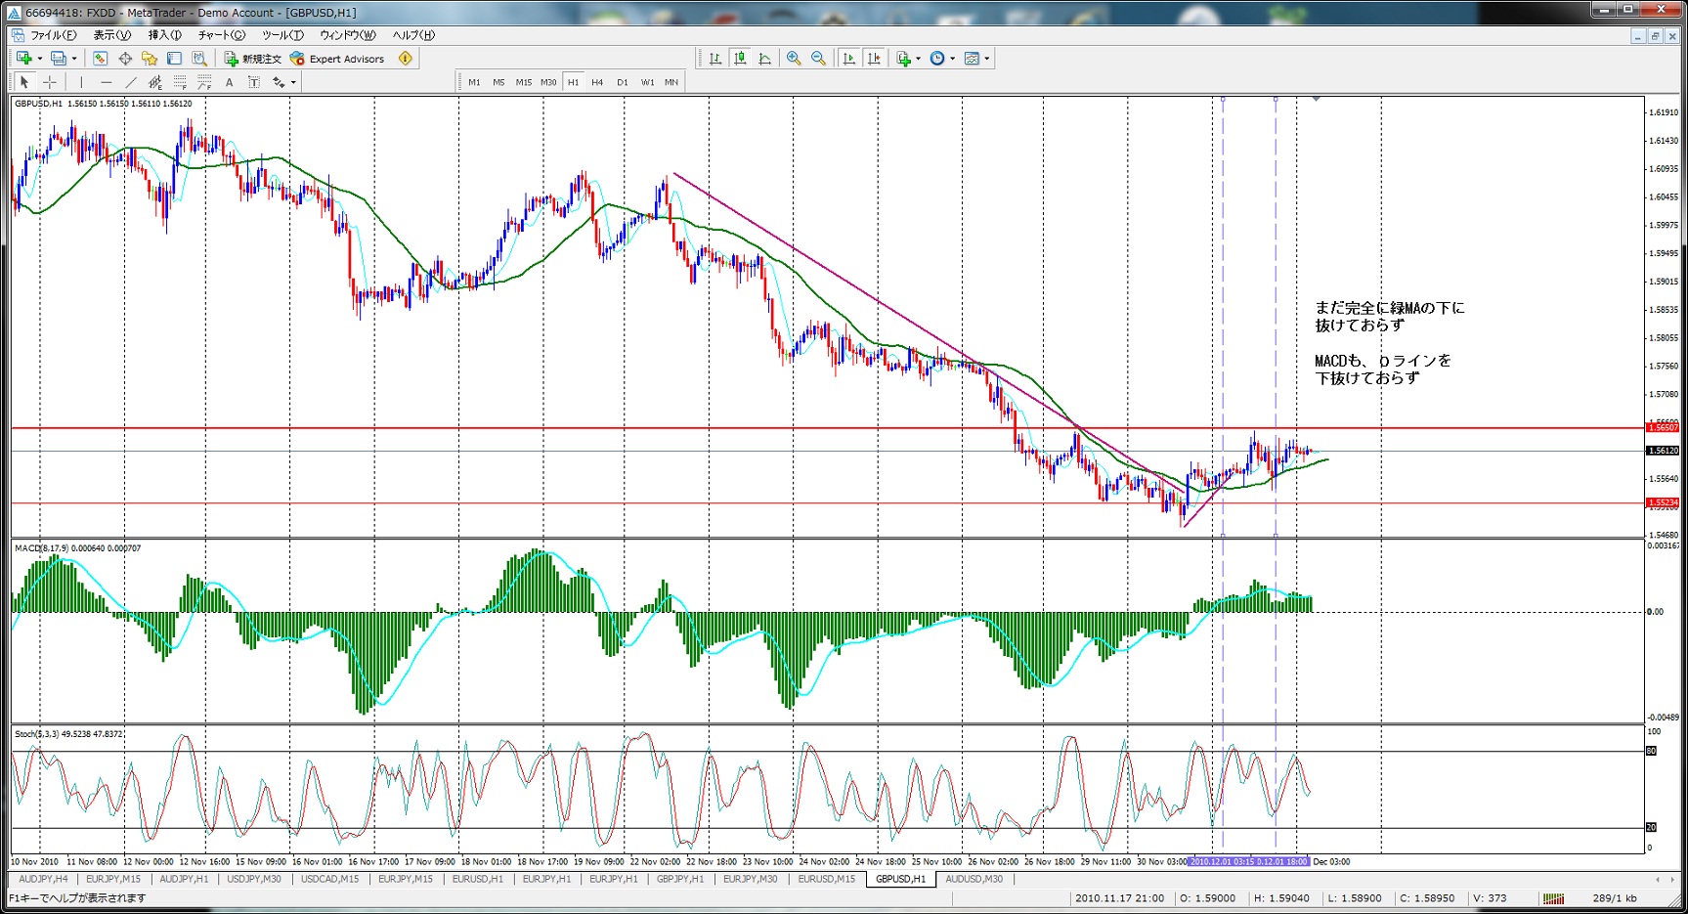This screenshot has height=914, width=1688.
Task: Expand the Indicators dropdown arrow
Action: [x=918, y=59]
